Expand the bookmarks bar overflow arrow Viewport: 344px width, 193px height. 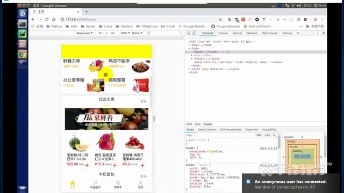coord(300,26)
